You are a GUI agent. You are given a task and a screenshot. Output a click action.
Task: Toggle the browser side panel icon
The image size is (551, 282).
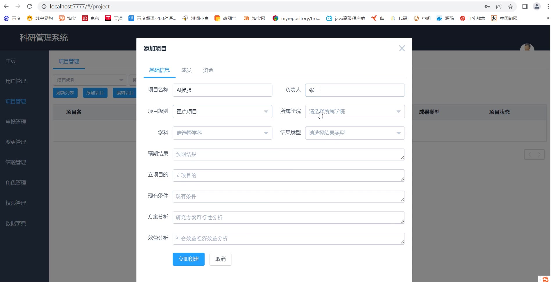(525, 6)
